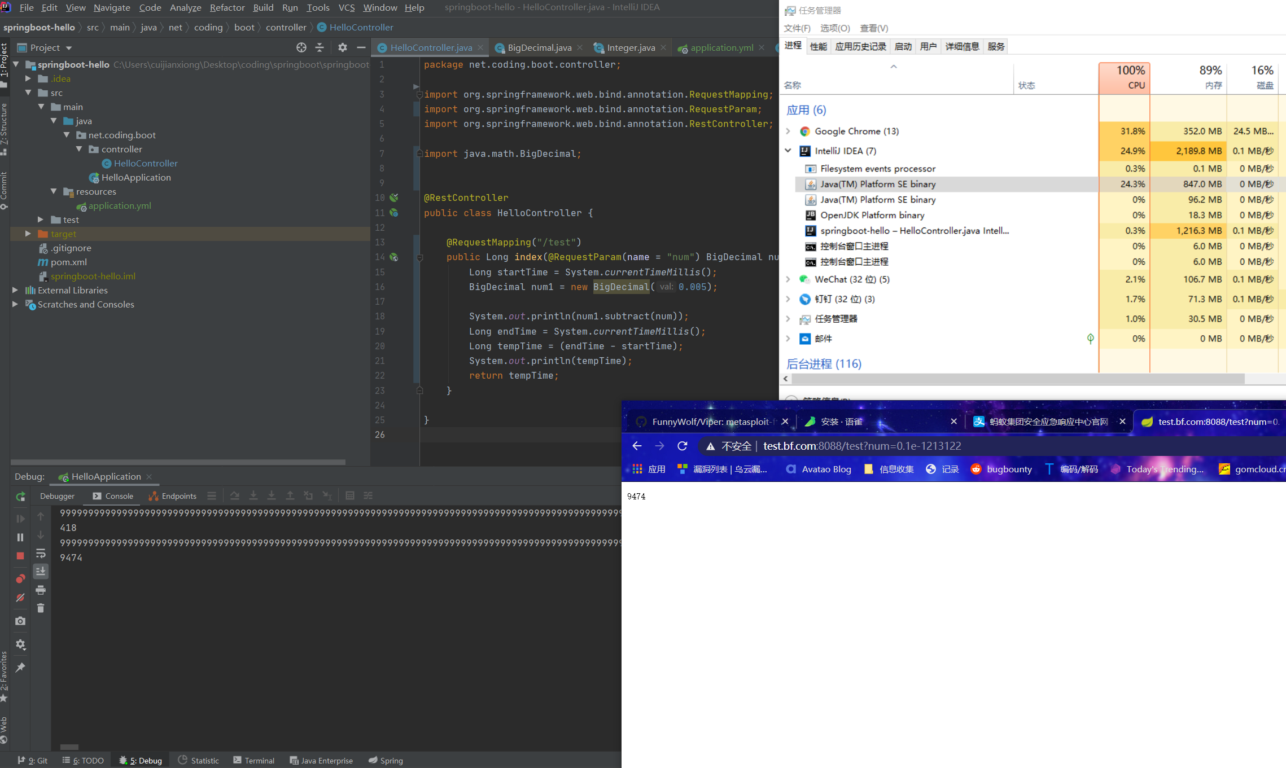Open the VCS menu

pos(346,7)
